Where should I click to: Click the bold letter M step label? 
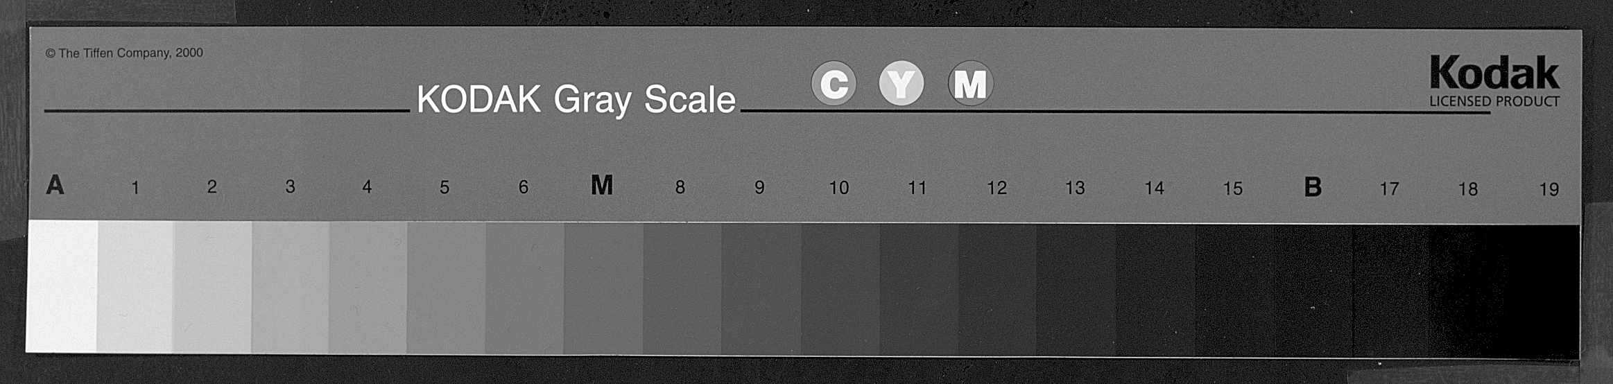tap(601, 185)
